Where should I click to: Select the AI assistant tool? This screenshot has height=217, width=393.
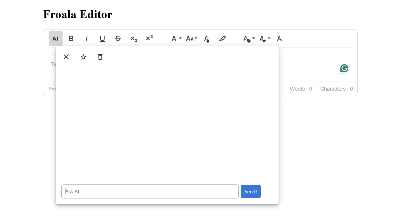pyautogui.click(x=55, y=38)
